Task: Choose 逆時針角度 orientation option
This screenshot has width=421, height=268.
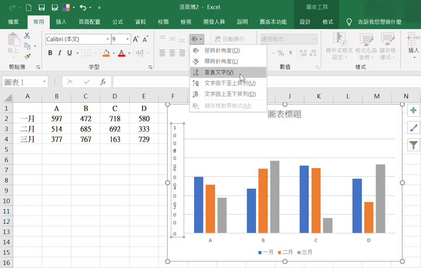Action: click(x=221, y=51)
